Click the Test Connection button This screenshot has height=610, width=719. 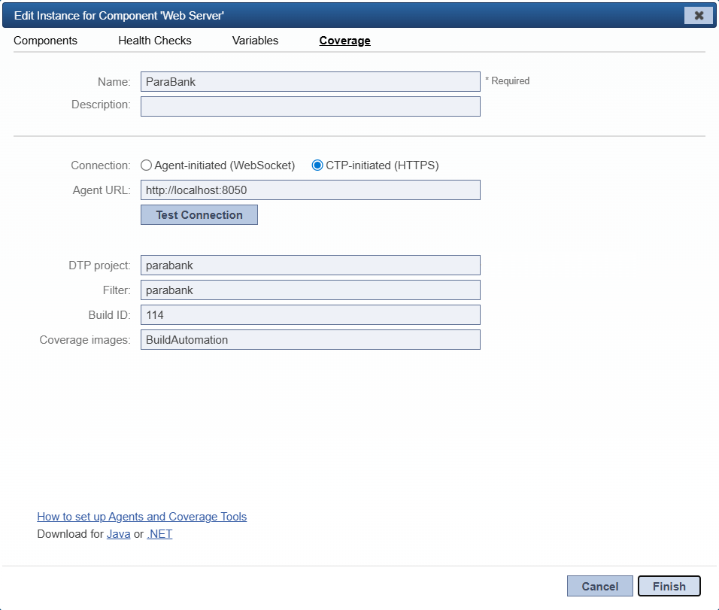[199, 214]
